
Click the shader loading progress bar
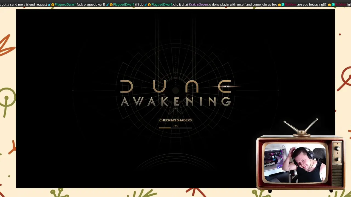coord(175,128)
